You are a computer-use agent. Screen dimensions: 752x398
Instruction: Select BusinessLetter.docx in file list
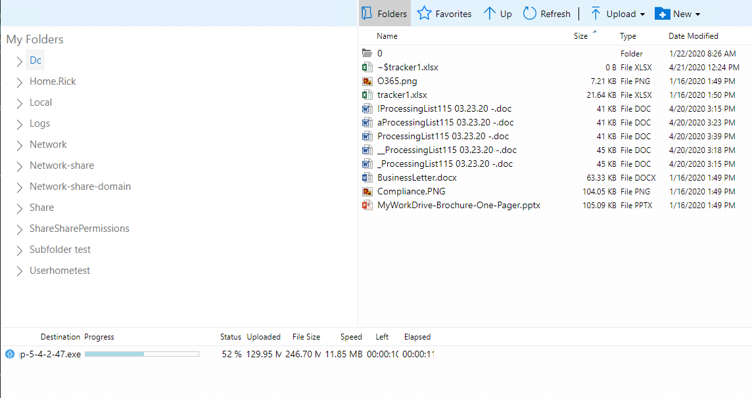(417, 178)
